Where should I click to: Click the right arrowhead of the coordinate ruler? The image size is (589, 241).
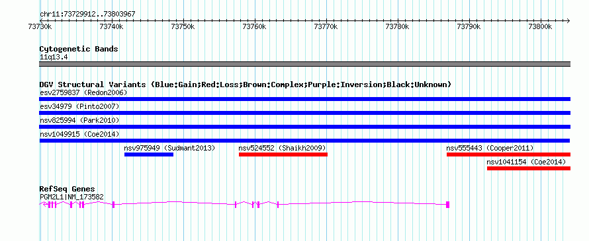coord(568,20)
